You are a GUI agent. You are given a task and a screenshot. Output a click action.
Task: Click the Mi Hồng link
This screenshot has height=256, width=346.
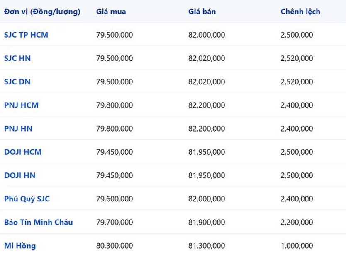20,246
